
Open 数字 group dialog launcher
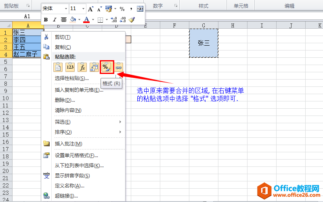coord(176,6)
